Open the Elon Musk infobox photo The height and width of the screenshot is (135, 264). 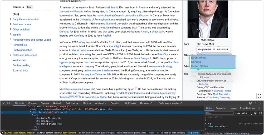[x=208, y=19]
